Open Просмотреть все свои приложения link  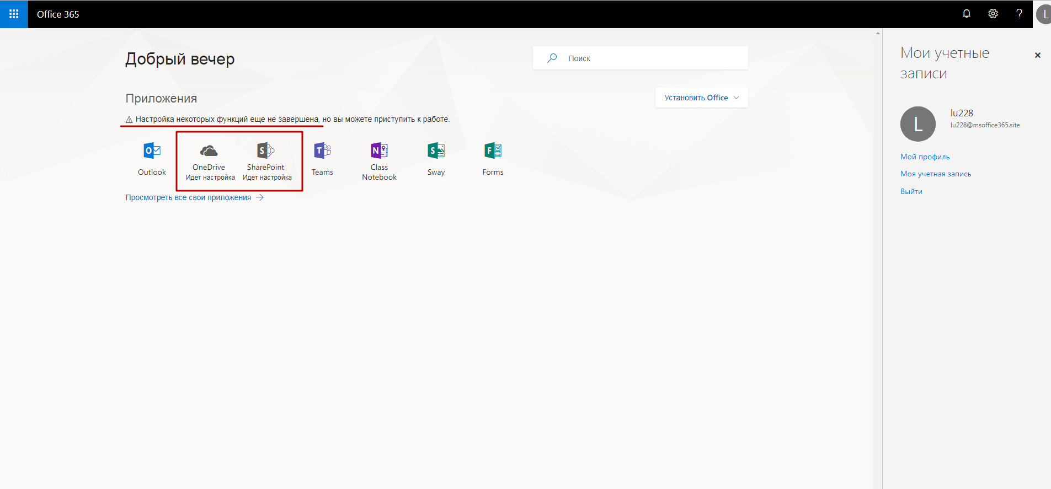pyautogui.click(x=194, y=197)
